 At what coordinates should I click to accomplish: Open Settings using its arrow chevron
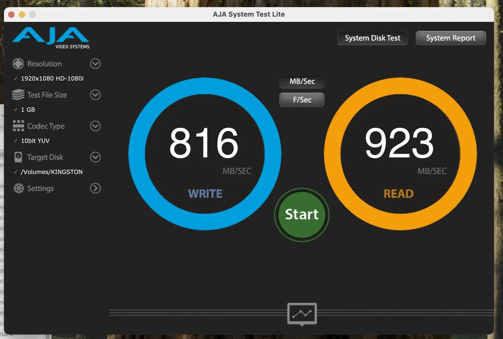[95, 188]
